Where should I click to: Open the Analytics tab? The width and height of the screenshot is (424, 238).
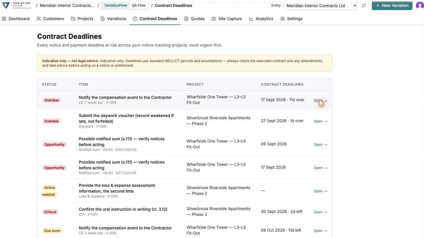261,19
